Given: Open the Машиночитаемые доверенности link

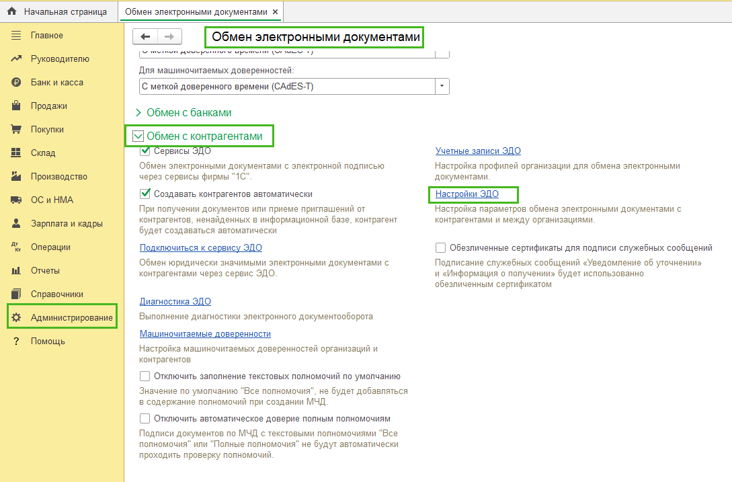Looking at the screenshot, I should point(205,333).
